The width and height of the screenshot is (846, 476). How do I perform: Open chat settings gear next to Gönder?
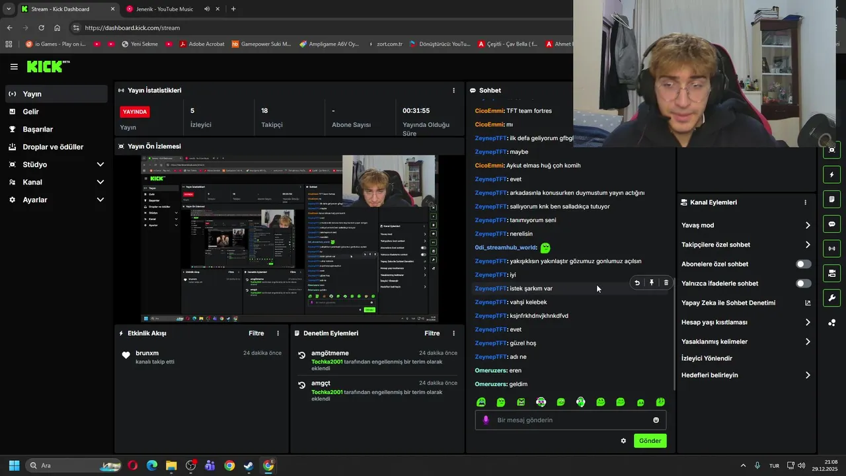(623, 441)
